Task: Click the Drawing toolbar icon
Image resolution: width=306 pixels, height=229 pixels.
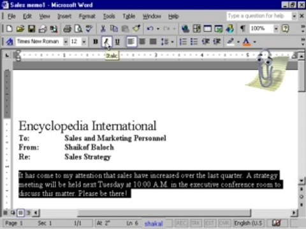Action: tap(229, 29)
